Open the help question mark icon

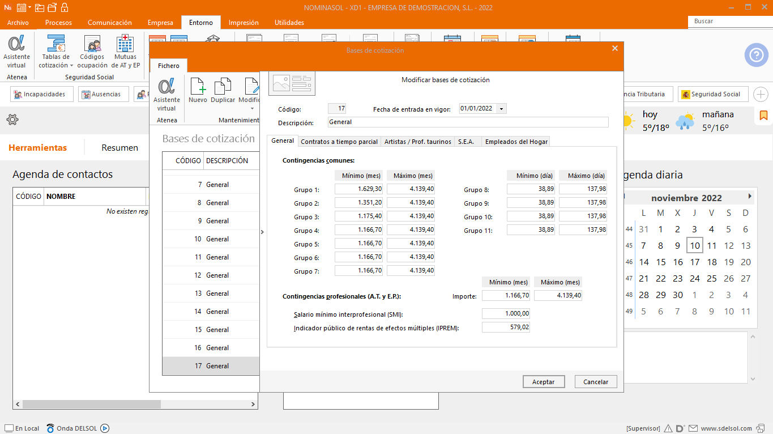(756, 55)
